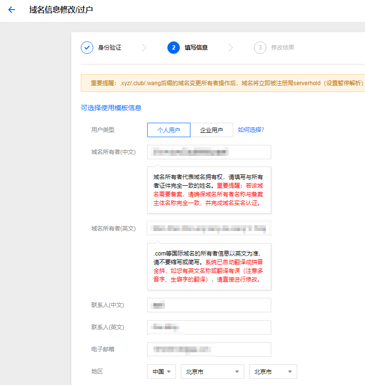This screenshot has width=365, height=385.
Task: Click the 电子邮箱 input field
Action: (x=209, y=349)
